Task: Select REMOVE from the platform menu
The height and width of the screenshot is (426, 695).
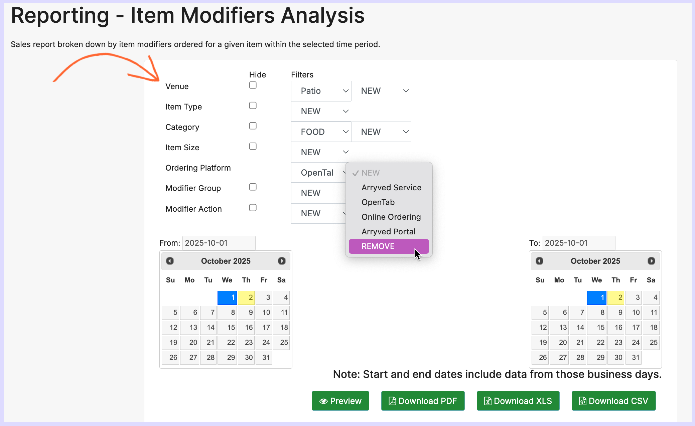Action: pos(389,246)
